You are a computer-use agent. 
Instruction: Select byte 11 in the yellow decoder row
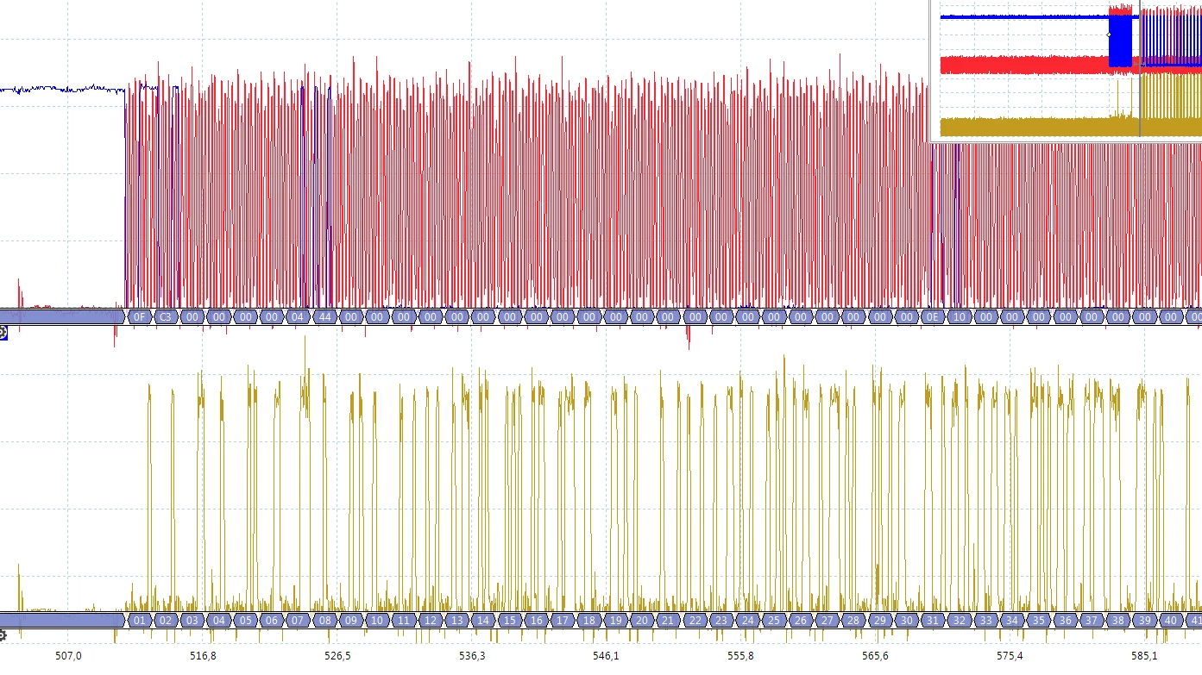[x=404, y=620]
